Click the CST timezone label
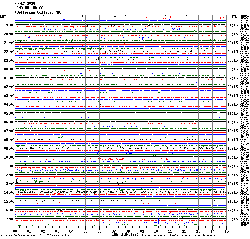250x239 pixels. click(x=3, y=17)
